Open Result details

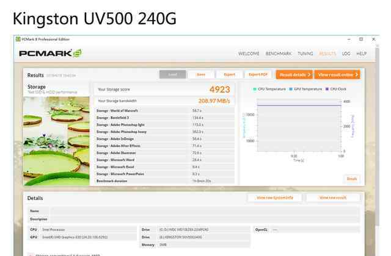(294, 74)
